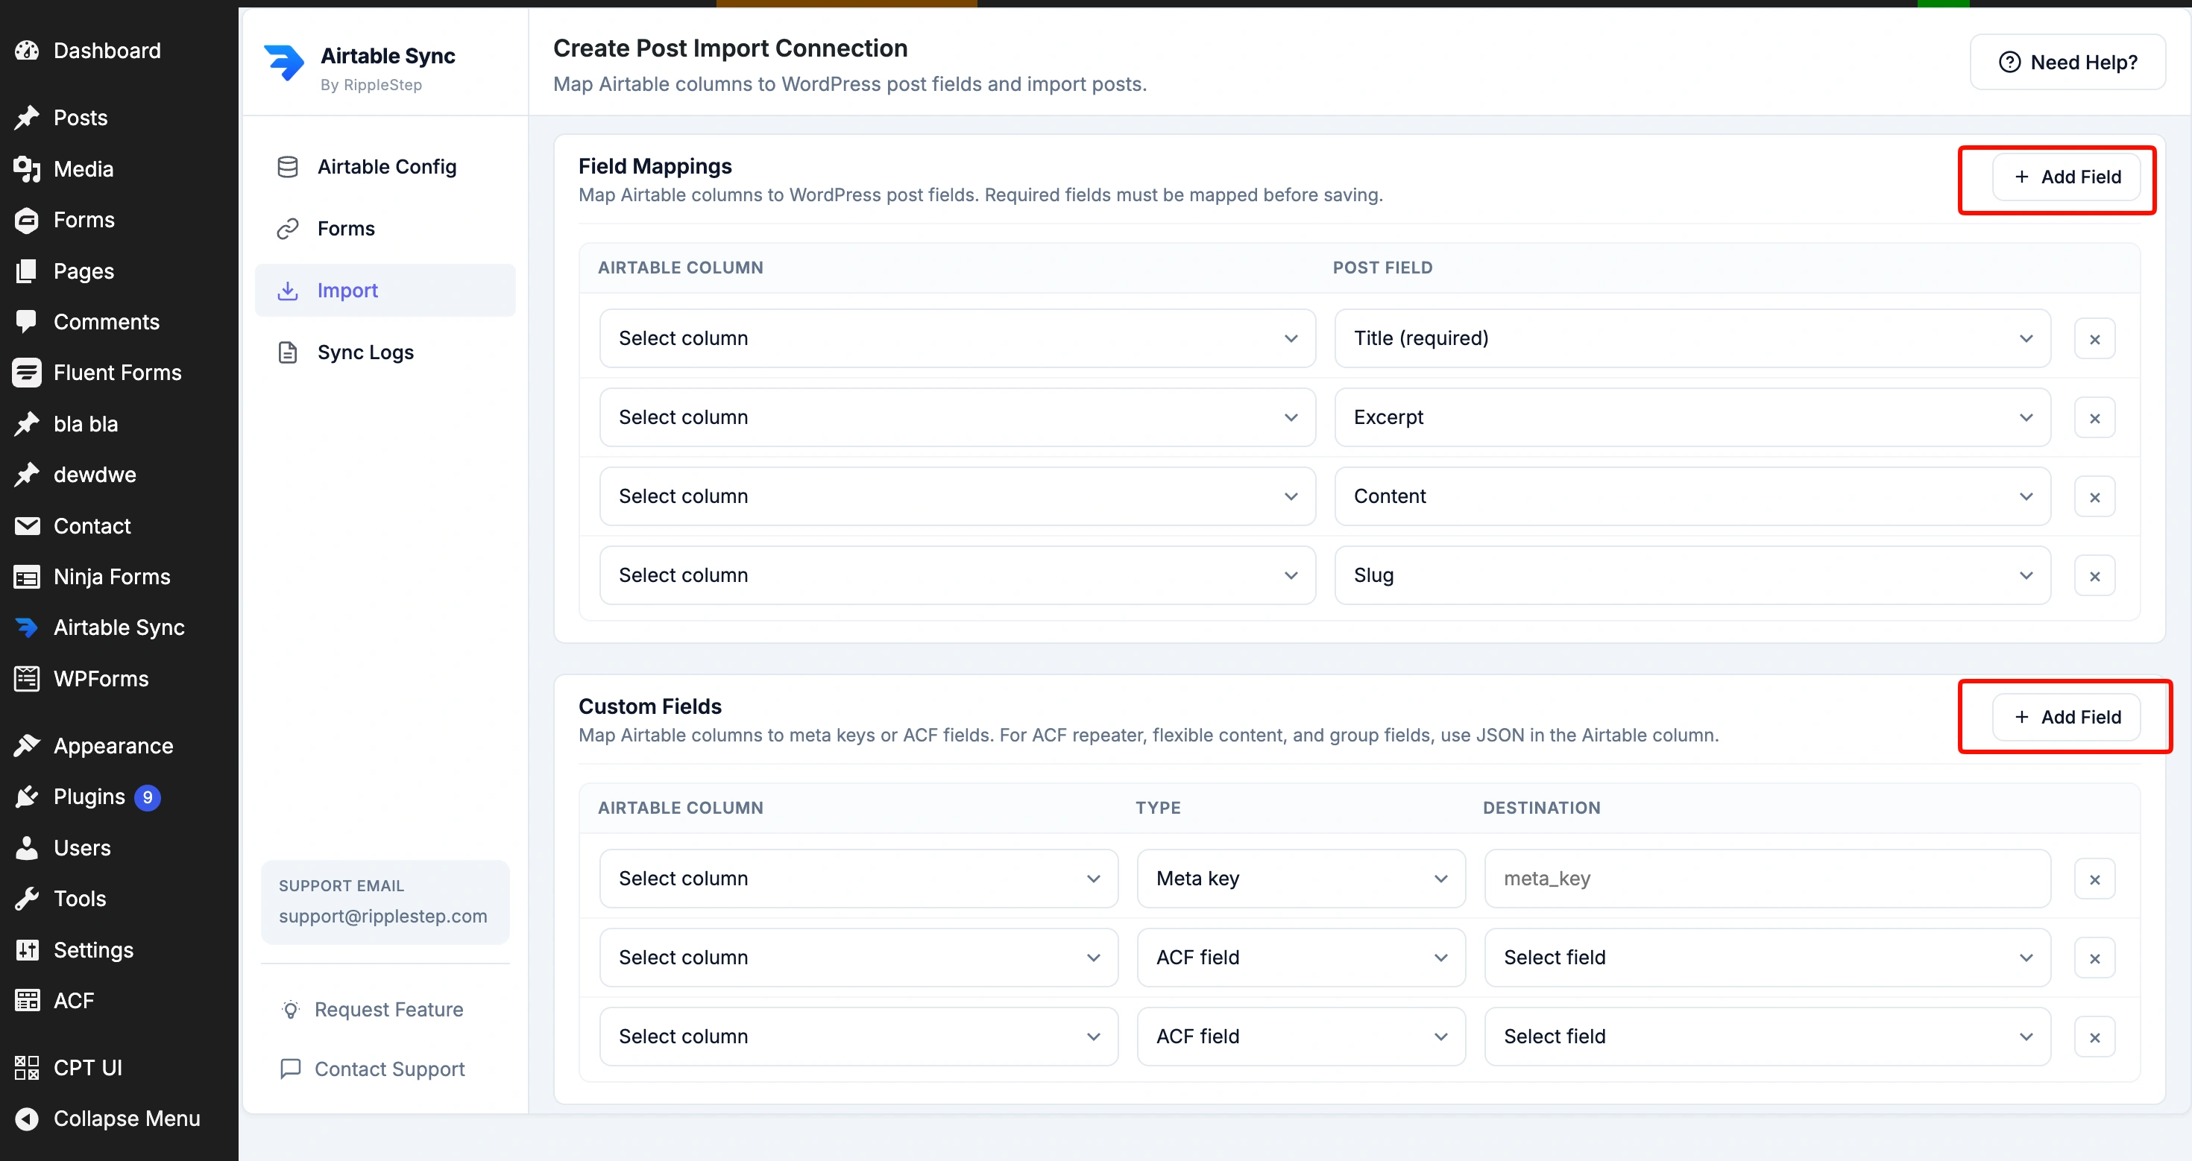Select the Import menu item
2192x1161 pixels.
tap(385, 291)
